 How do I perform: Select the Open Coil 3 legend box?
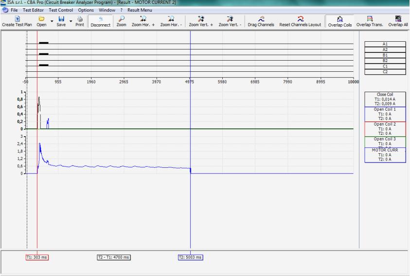point(385,142)
